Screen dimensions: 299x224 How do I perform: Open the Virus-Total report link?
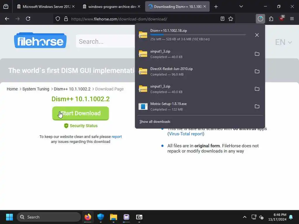pyautogui.click(x=186, y=134)
